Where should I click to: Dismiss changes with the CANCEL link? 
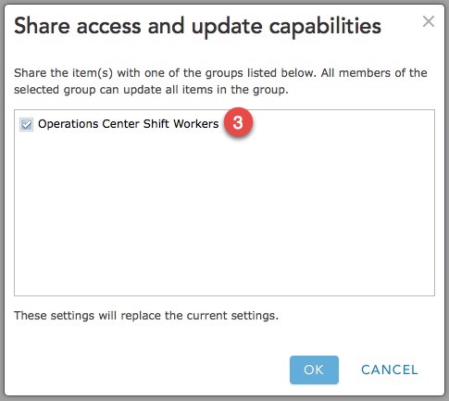[x=390, y=370]
